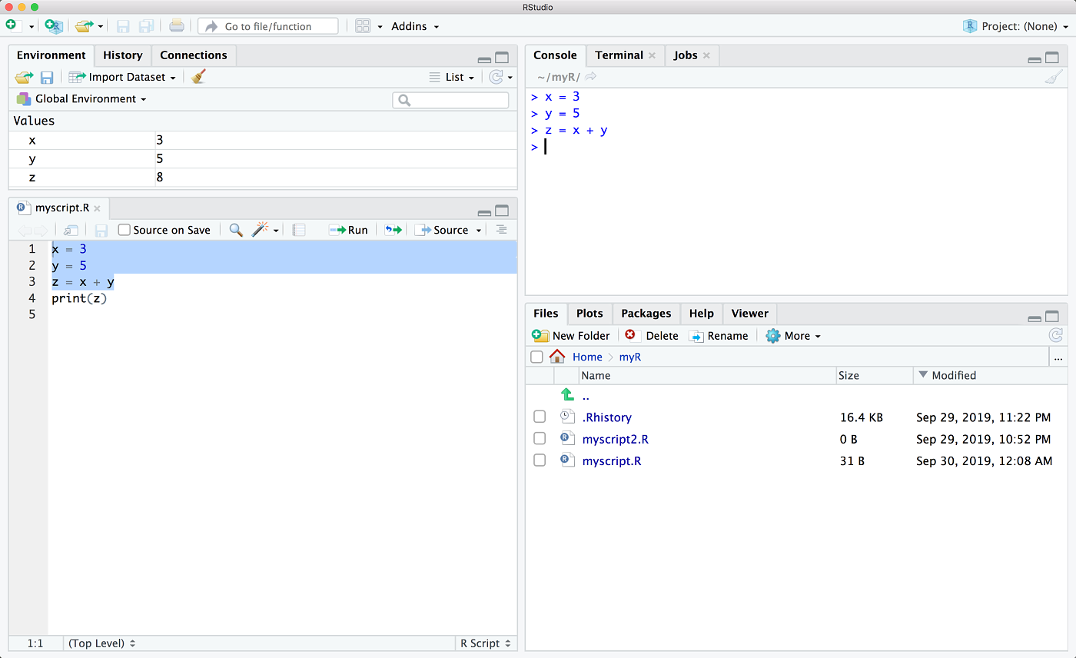Expand the Global Environment dropdown
Viewport: 1076px width, 658px height.
pos(81,99)
